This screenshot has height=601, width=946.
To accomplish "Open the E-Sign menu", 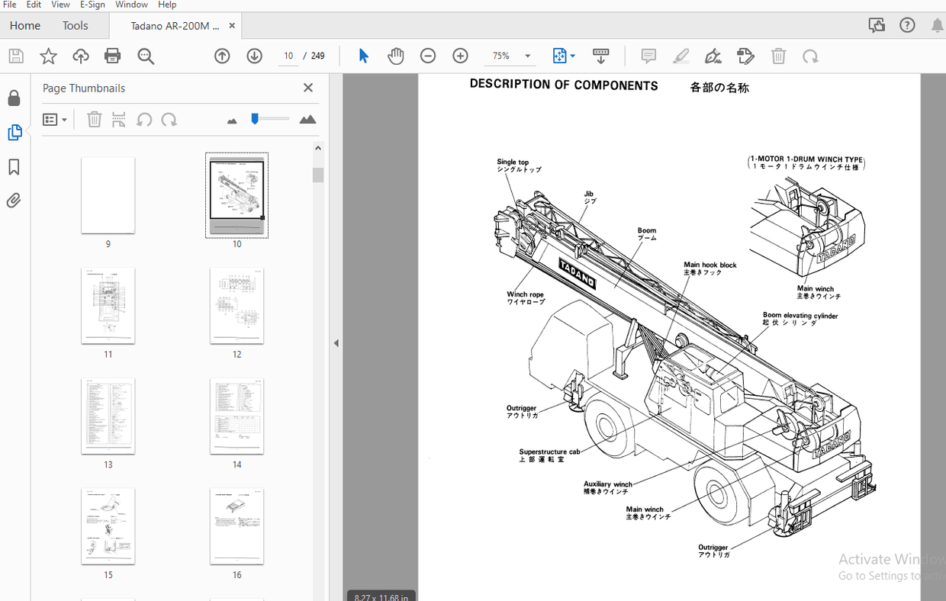I will (92, 5).
